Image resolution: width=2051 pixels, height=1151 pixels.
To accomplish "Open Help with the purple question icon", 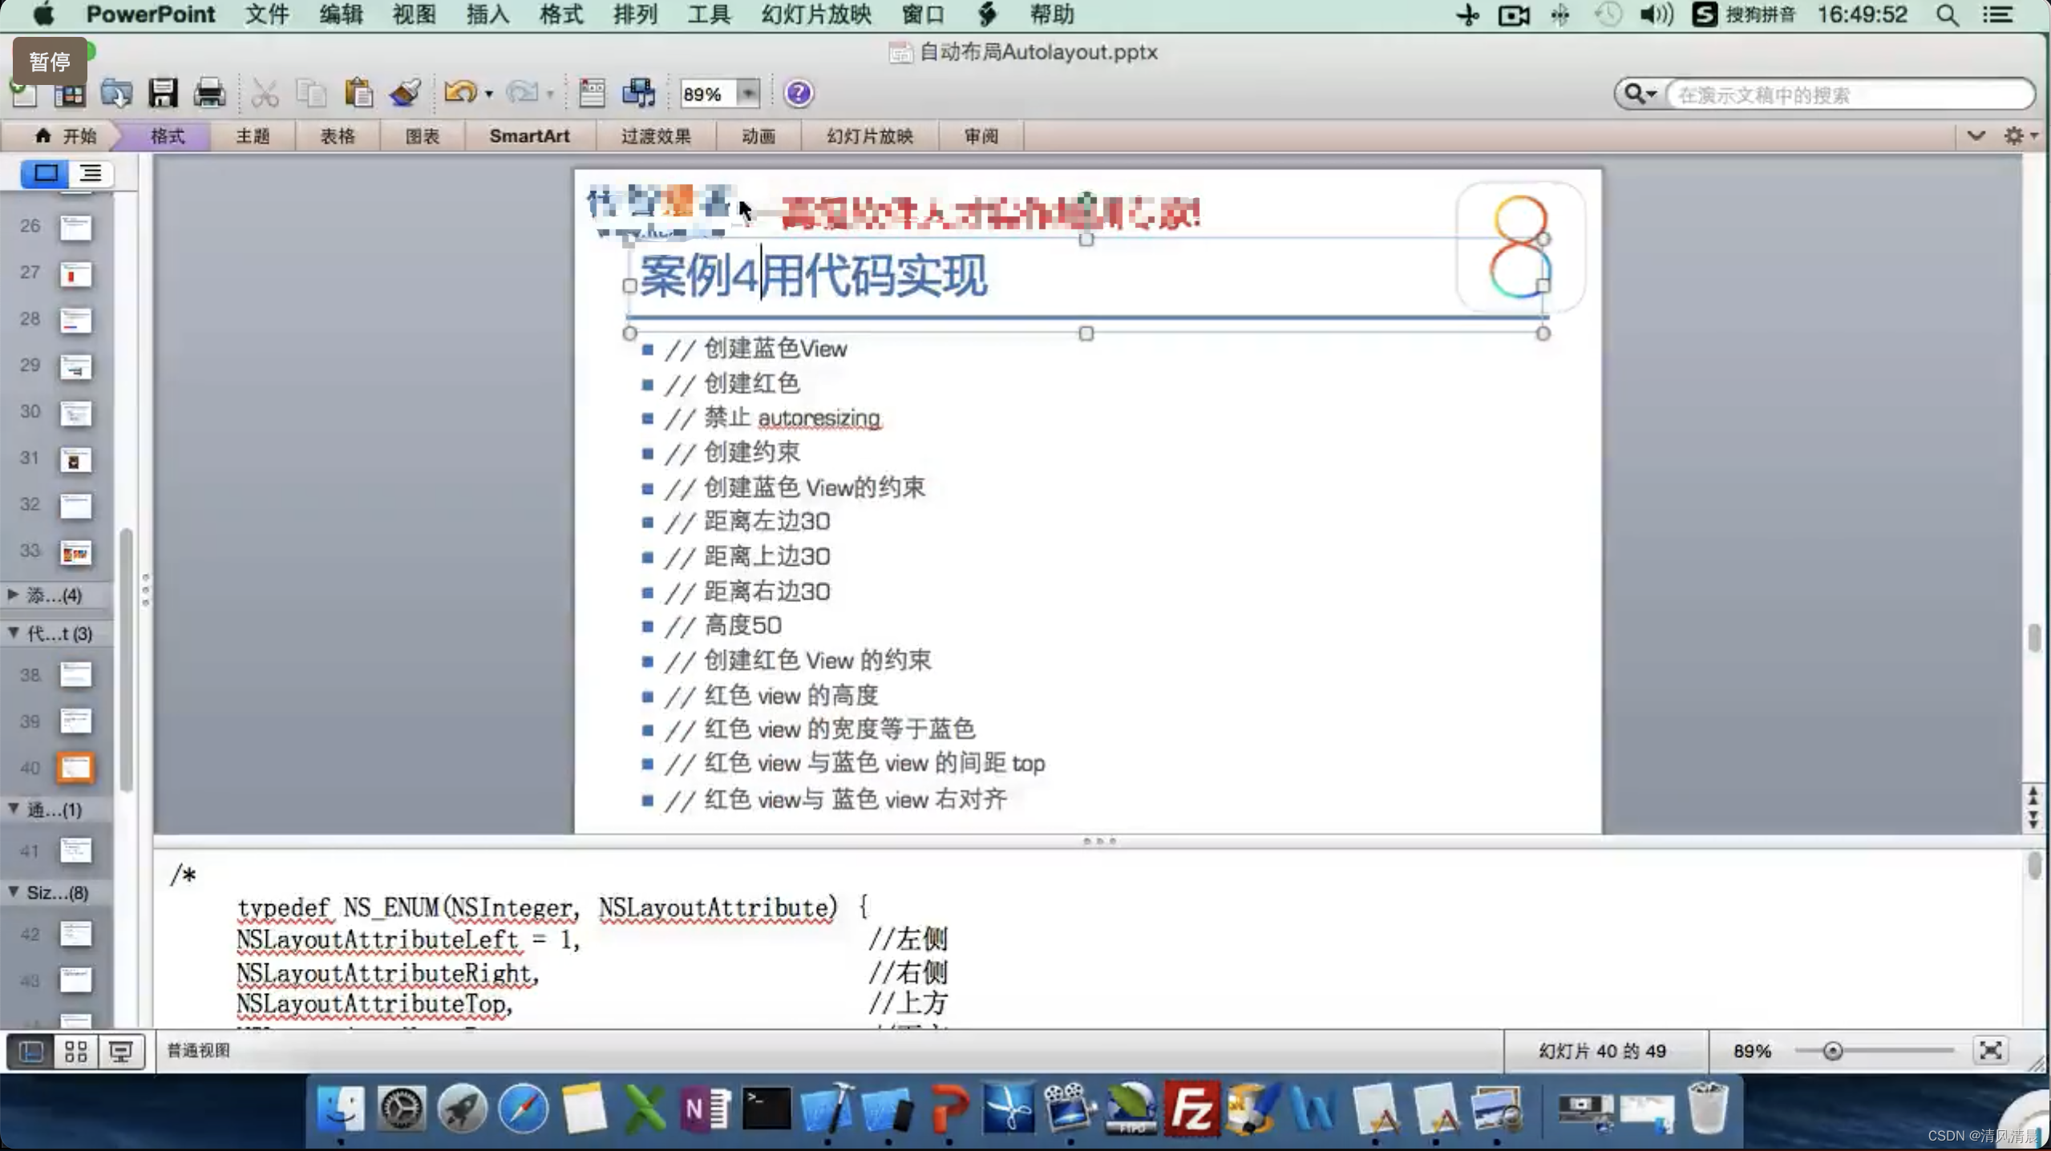I will tap(798, 94).
